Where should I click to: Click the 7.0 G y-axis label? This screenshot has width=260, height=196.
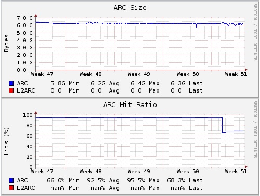tap(24, 18)
